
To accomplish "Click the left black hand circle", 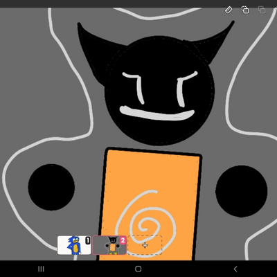I will [51, 187].
